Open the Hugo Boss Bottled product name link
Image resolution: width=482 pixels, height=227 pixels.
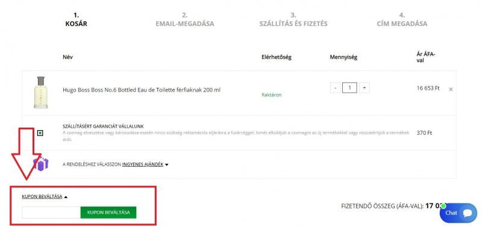(142, 90)
